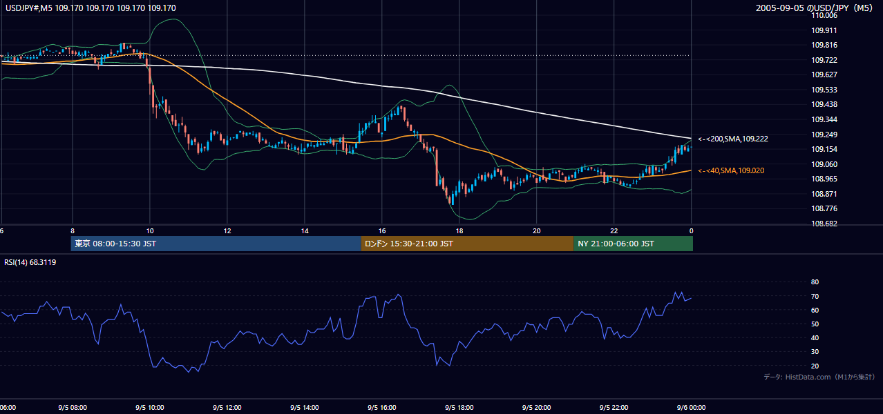Click hour tick 16 under price chart

[381, 230]
